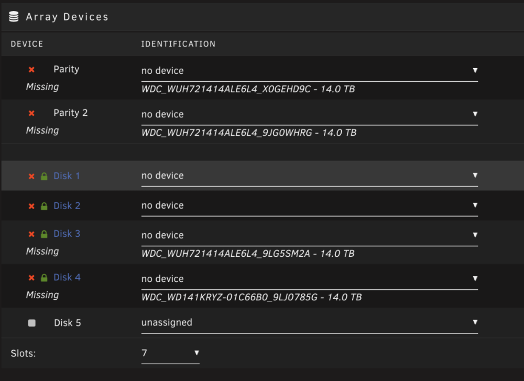Image resolution: width=524 pixels, height=381 pixels.
Task: Open the Disk 5 unassigned dropdown
Action: [310, 323]
